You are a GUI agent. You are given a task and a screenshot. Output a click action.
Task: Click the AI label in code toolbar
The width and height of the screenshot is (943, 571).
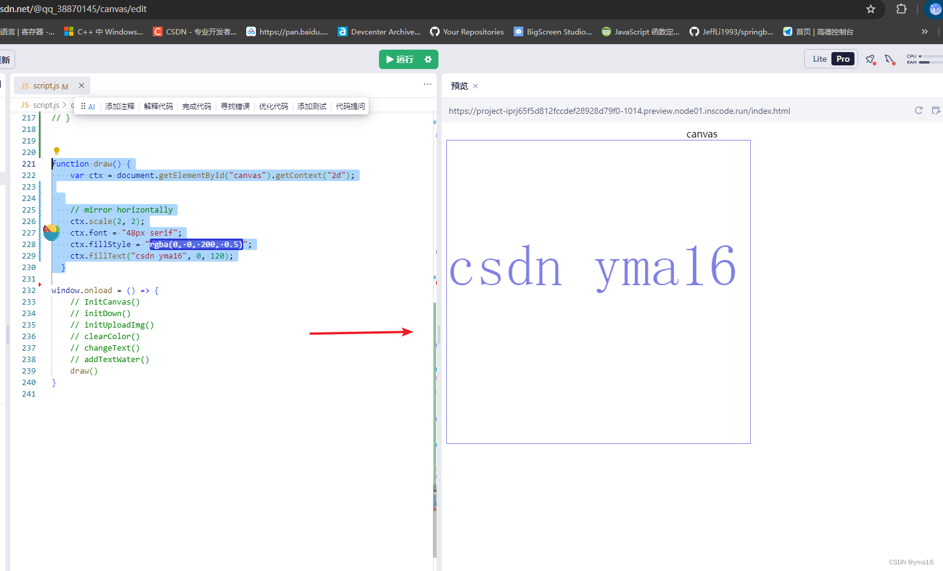92,107
